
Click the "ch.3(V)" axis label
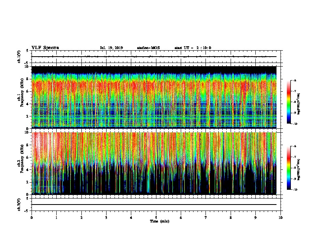(x=19, y=205)
